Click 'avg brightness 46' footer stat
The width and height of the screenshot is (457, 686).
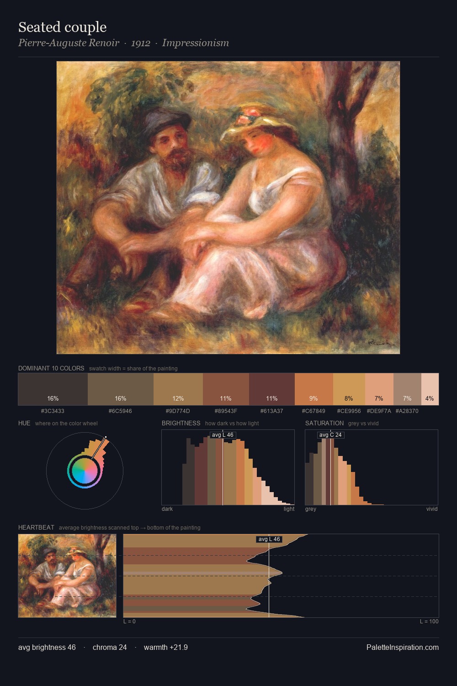click(47, 647)
